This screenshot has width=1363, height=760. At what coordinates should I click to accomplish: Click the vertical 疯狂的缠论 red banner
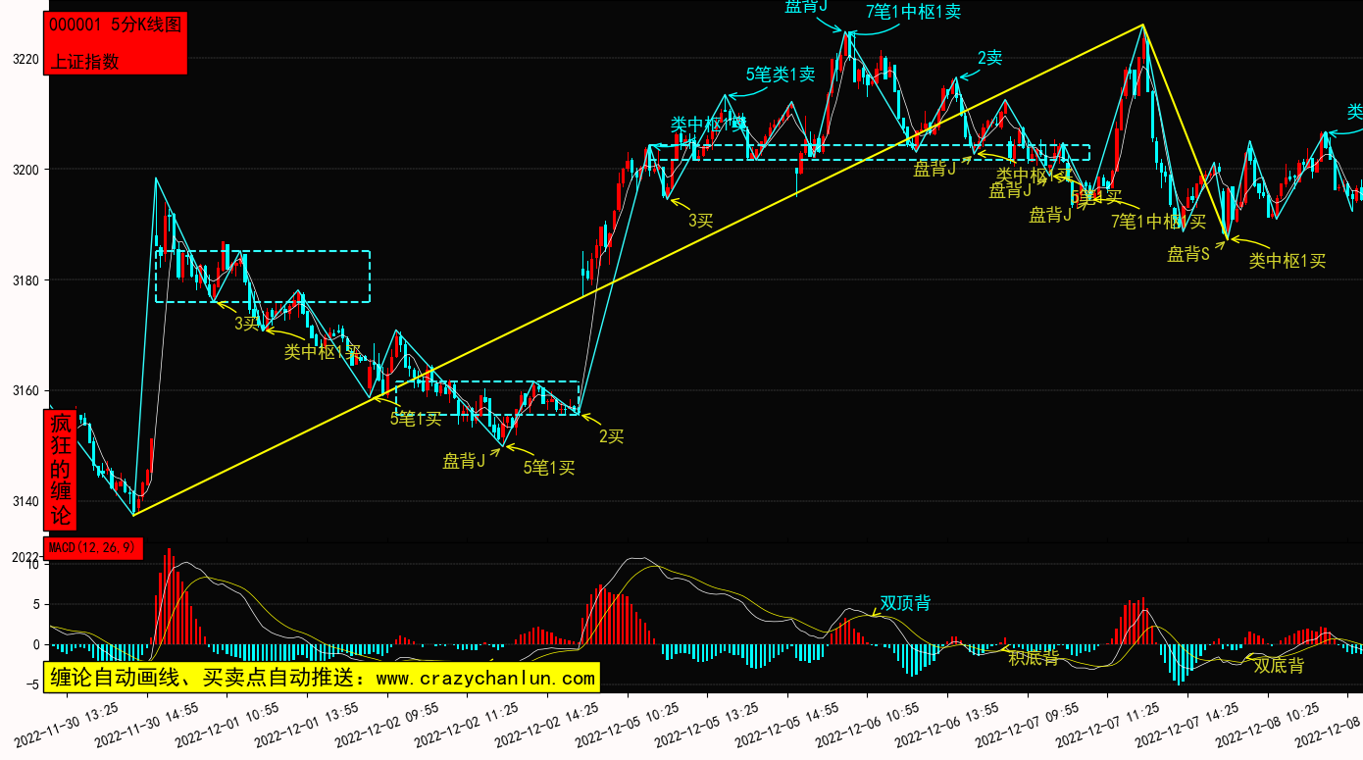[x=61, y=469]
